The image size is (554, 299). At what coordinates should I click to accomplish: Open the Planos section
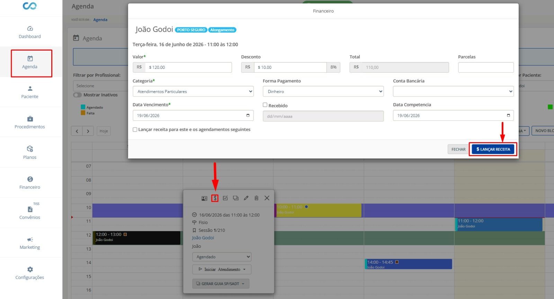(30, 153)
